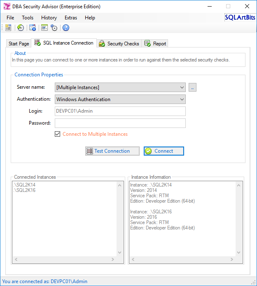Click the Test Connection button
The image size is (257, 286).
(x=112, y=151)
